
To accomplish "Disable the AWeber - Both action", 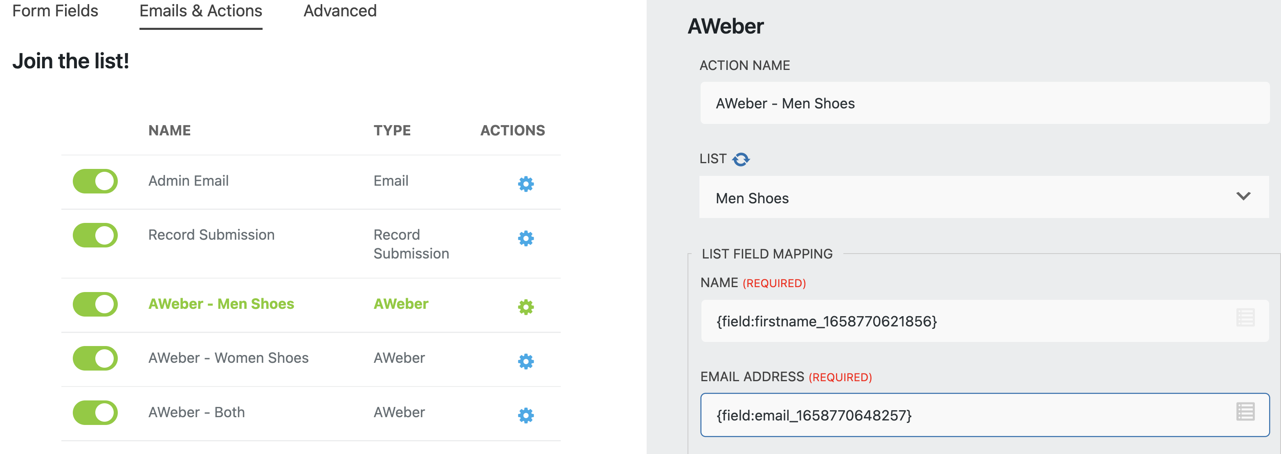I will point(95,412).
